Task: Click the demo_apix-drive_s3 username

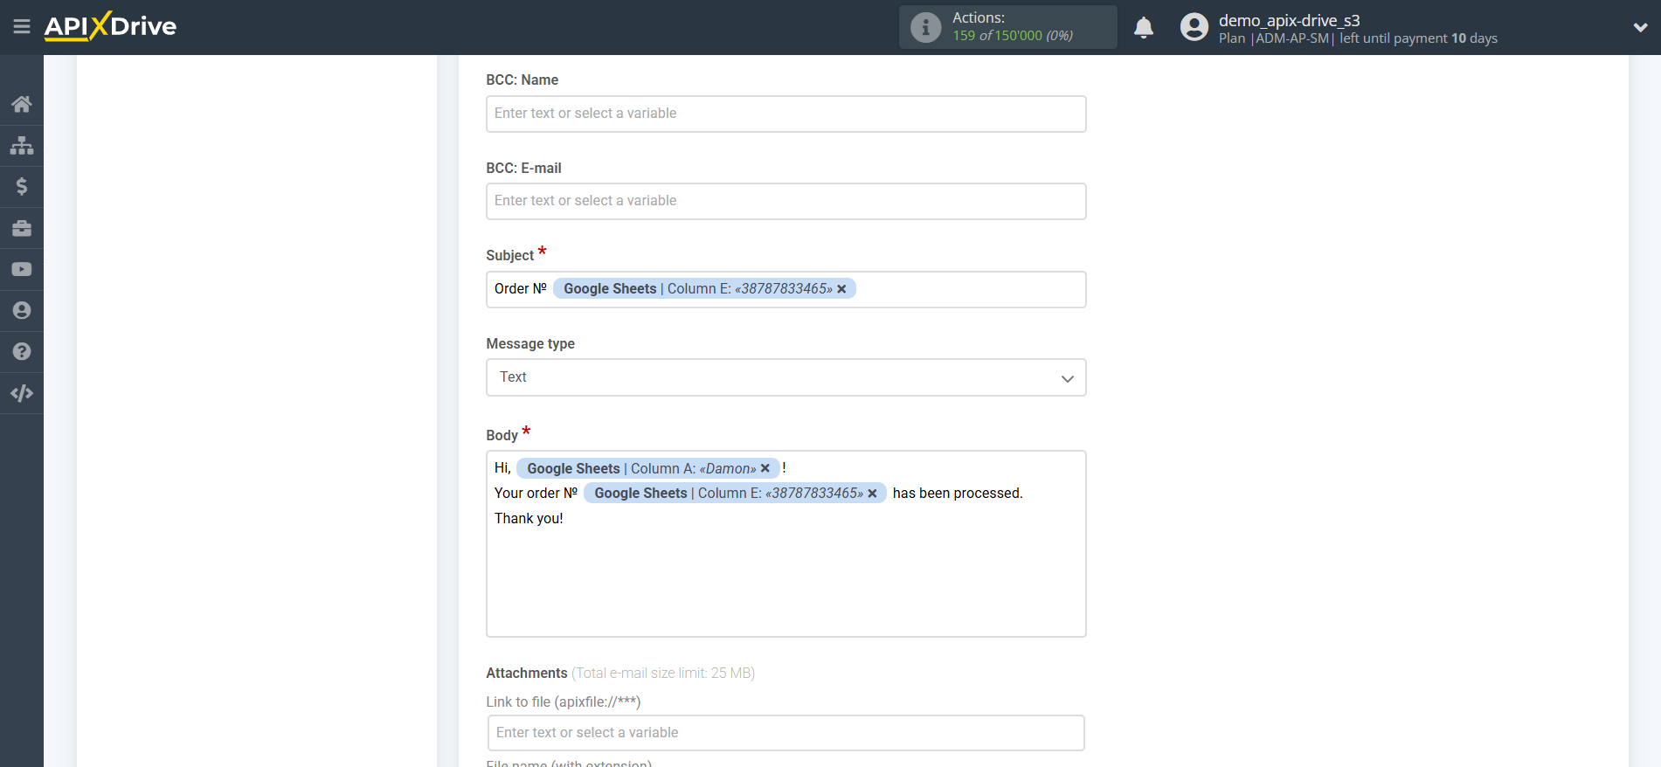Action: coord(1289,20)
